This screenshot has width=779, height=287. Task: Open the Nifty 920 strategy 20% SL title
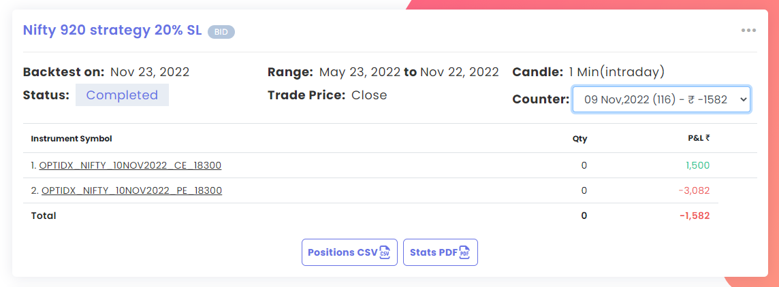click(x=112, y=31)
